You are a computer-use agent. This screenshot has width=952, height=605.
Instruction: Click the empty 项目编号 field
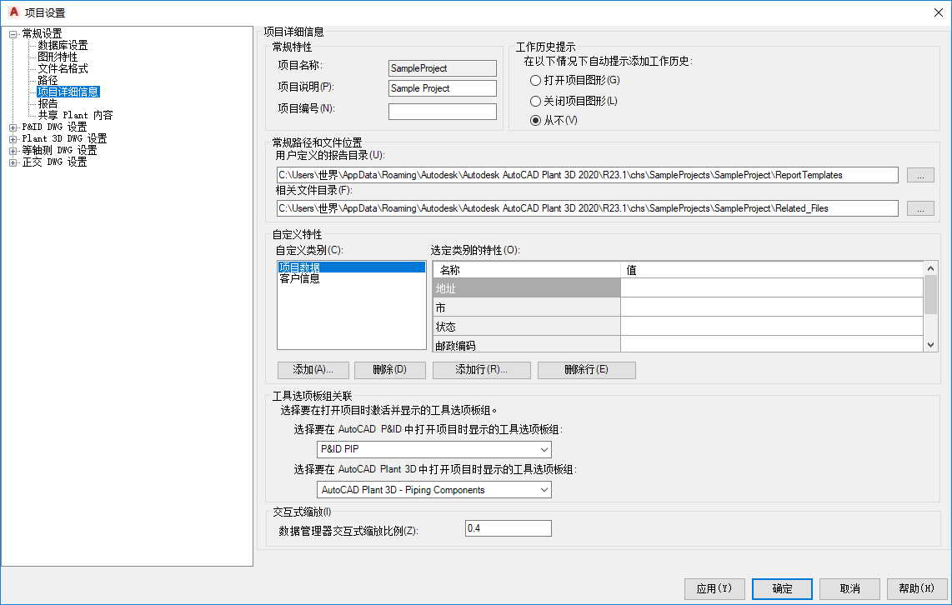443,112
